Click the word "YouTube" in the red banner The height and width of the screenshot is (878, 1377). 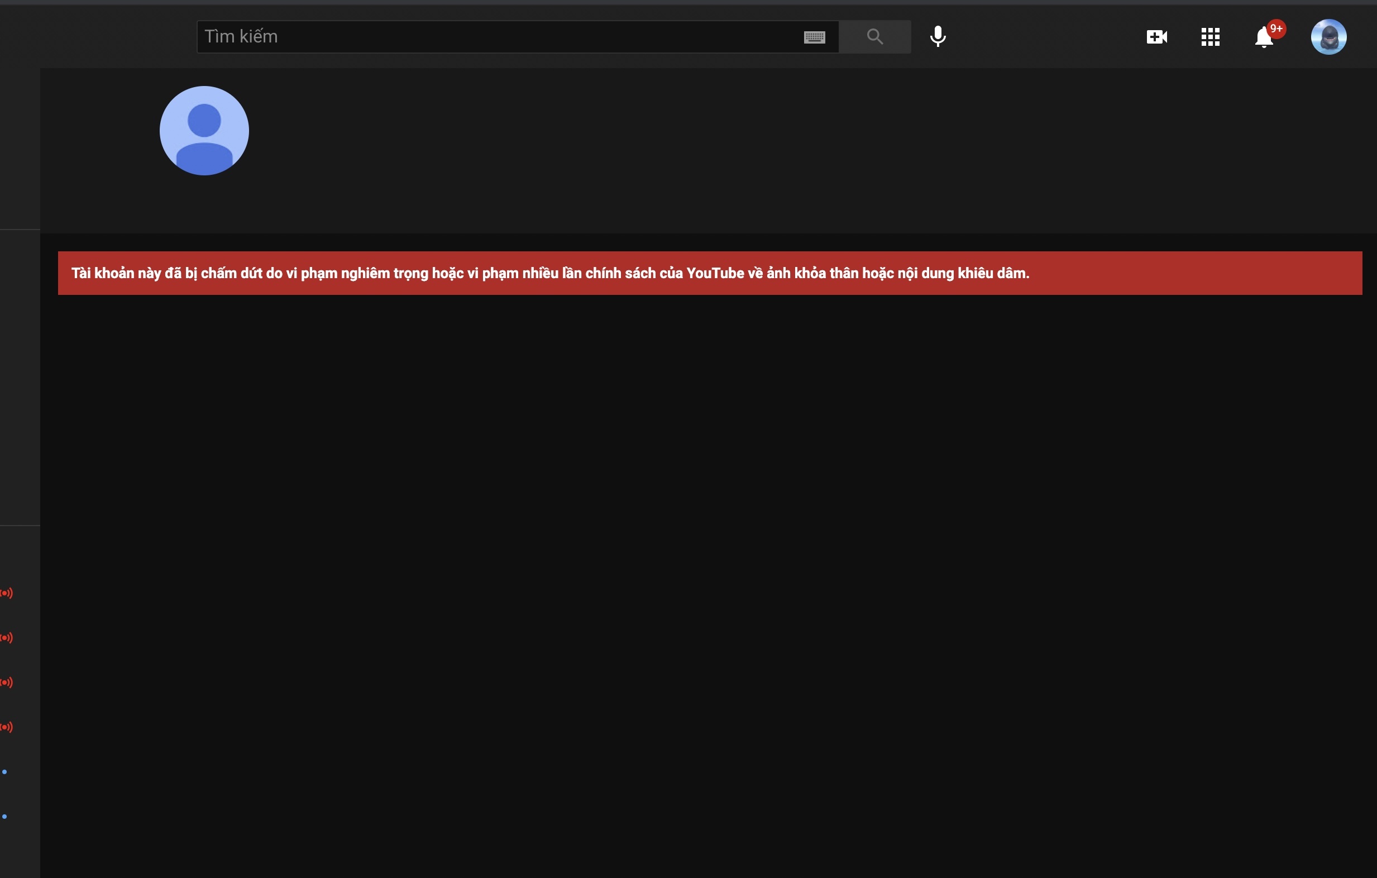pyautogui.click(x=715, y=274)
